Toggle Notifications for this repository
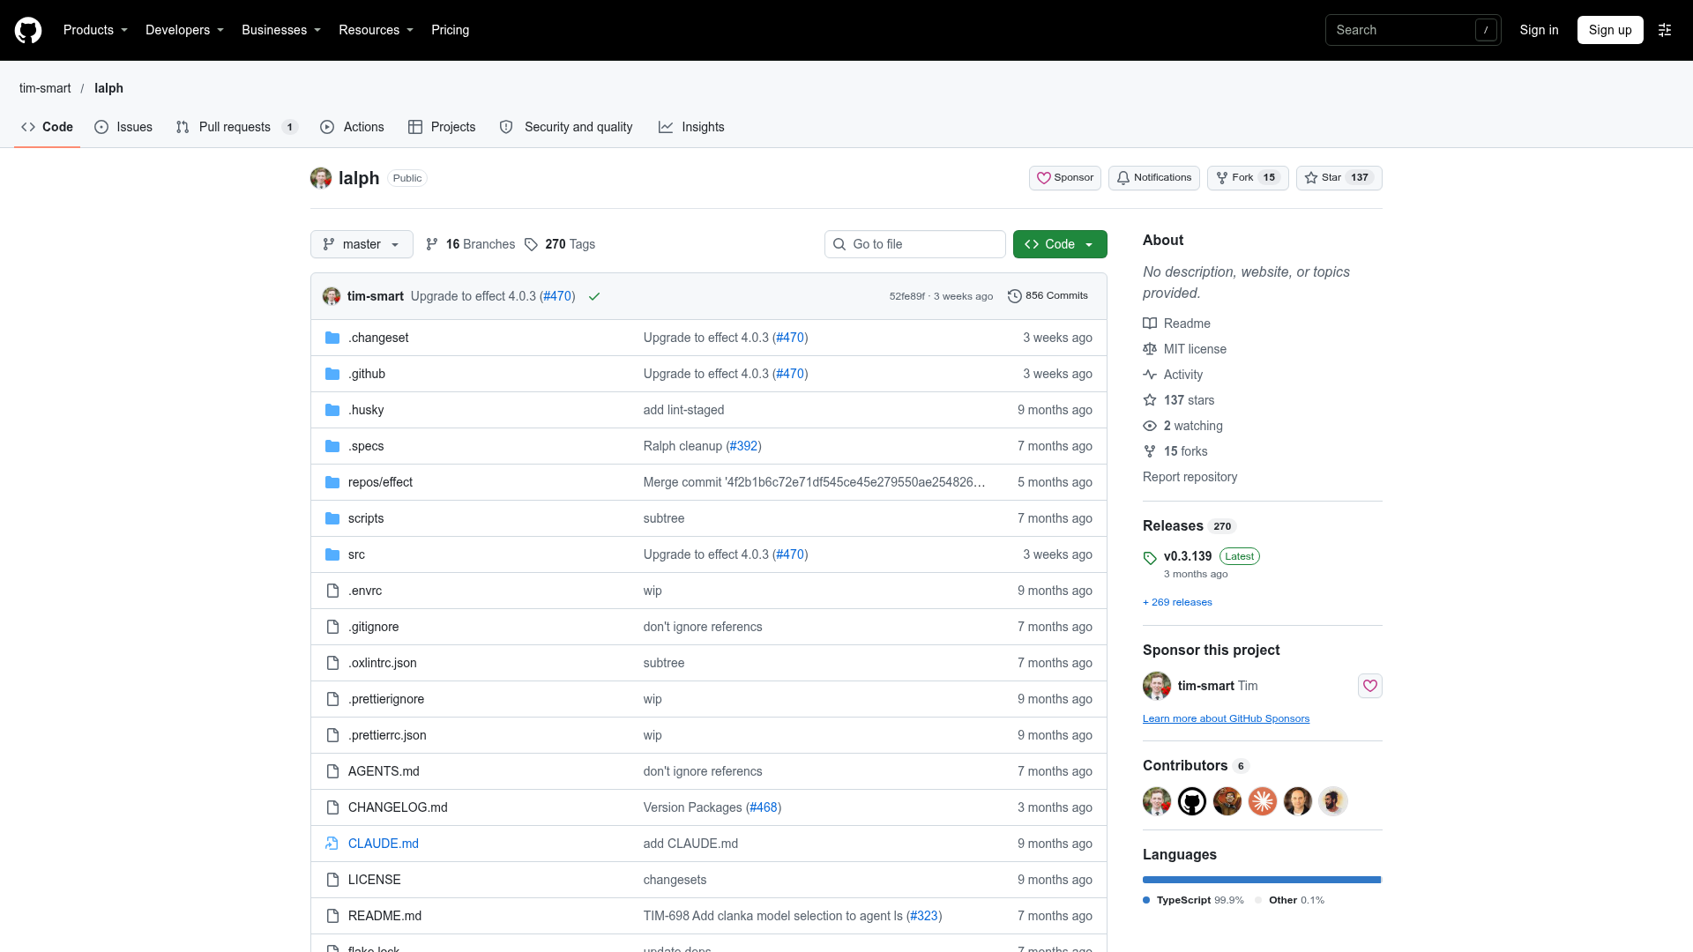Viewport: 1693px width, 952px height. pyautogui.click(x=1153, y=178)
